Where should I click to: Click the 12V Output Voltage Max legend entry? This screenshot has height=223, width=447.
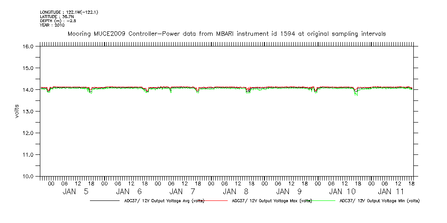(x=270, y=201)
